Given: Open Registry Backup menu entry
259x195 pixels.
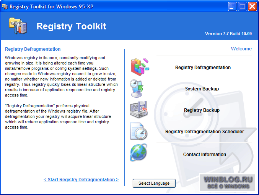Looking at the screenshot, I should [x=202, y=110].
